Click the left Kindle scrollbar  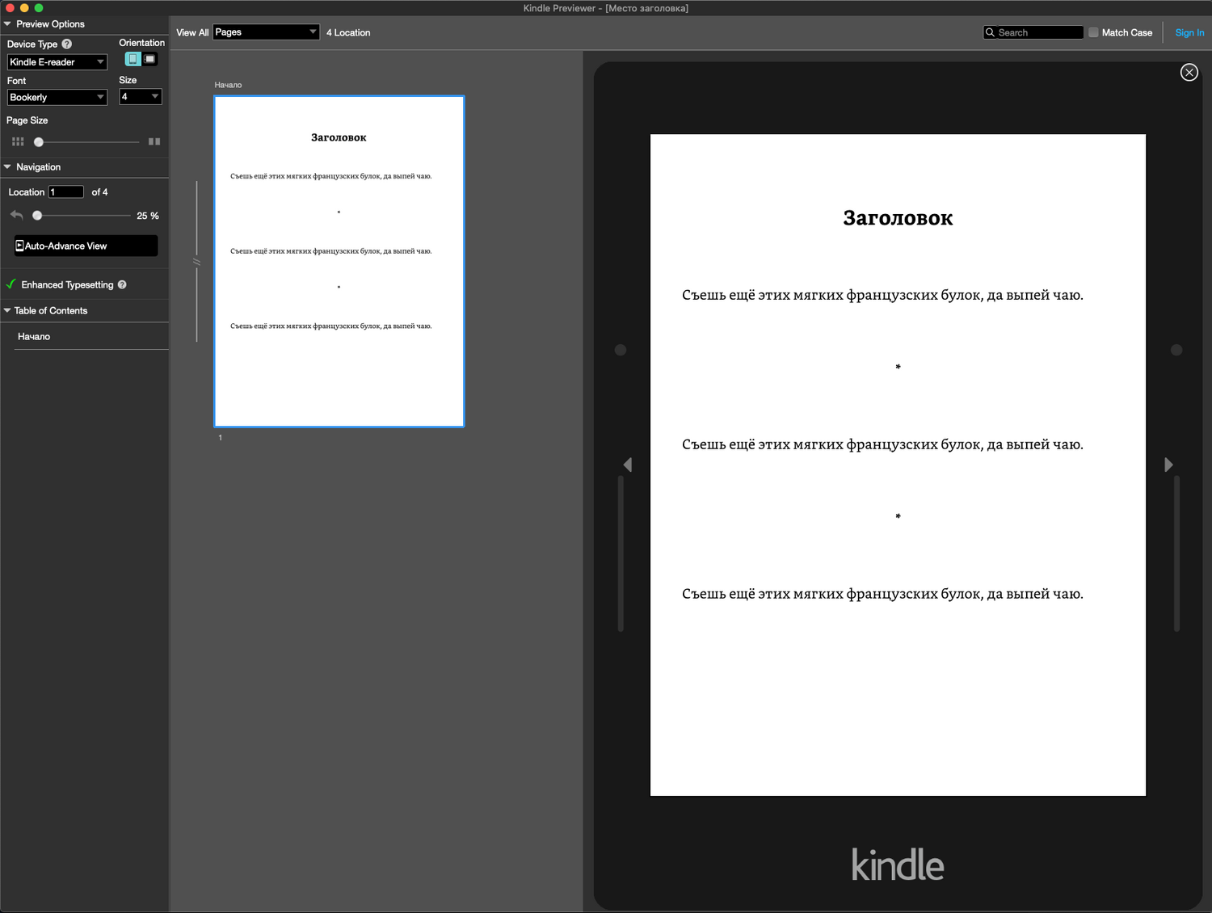621,553
